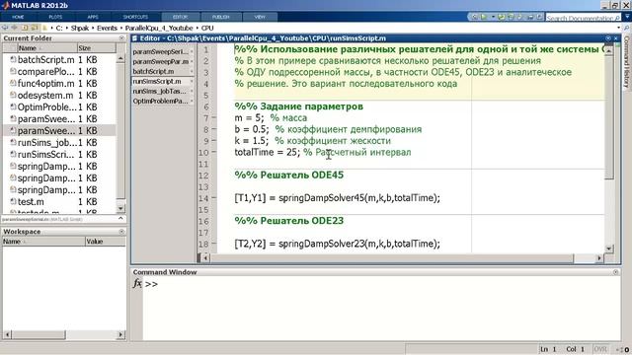632x355 pixels.
Task: Click file icon beside odesystem.m
Action: pos(13,96)
